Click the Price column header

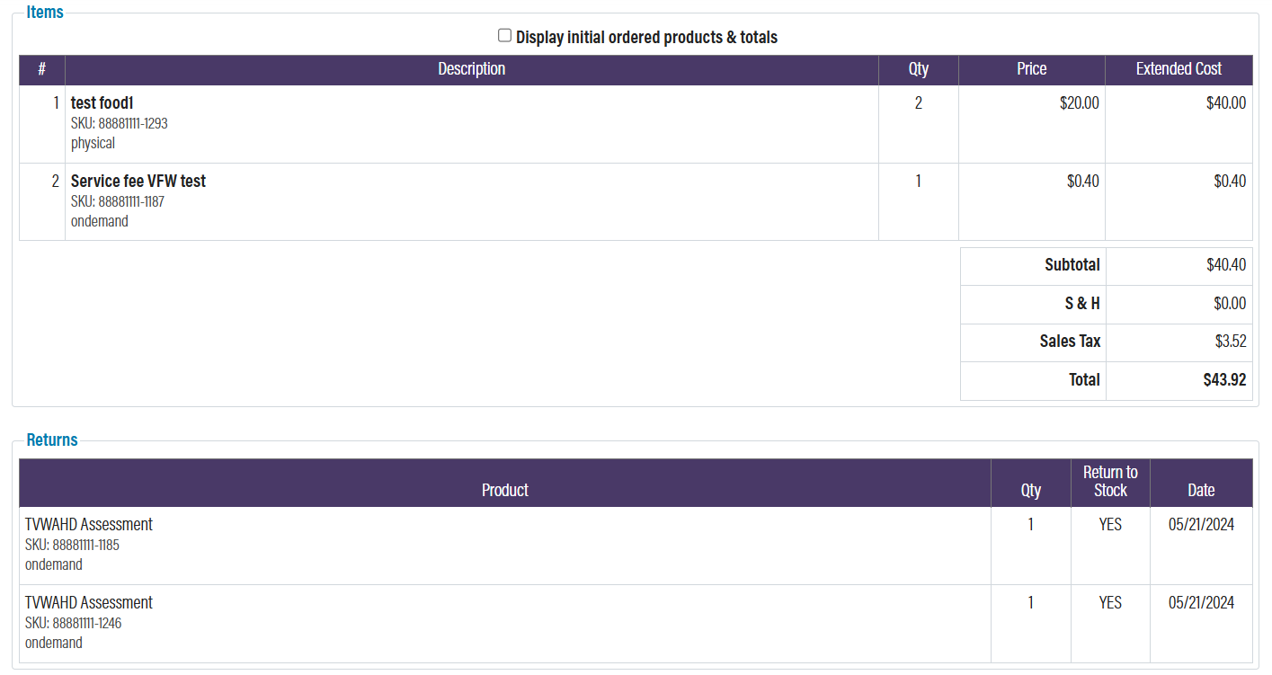[x=1031, y=69]
